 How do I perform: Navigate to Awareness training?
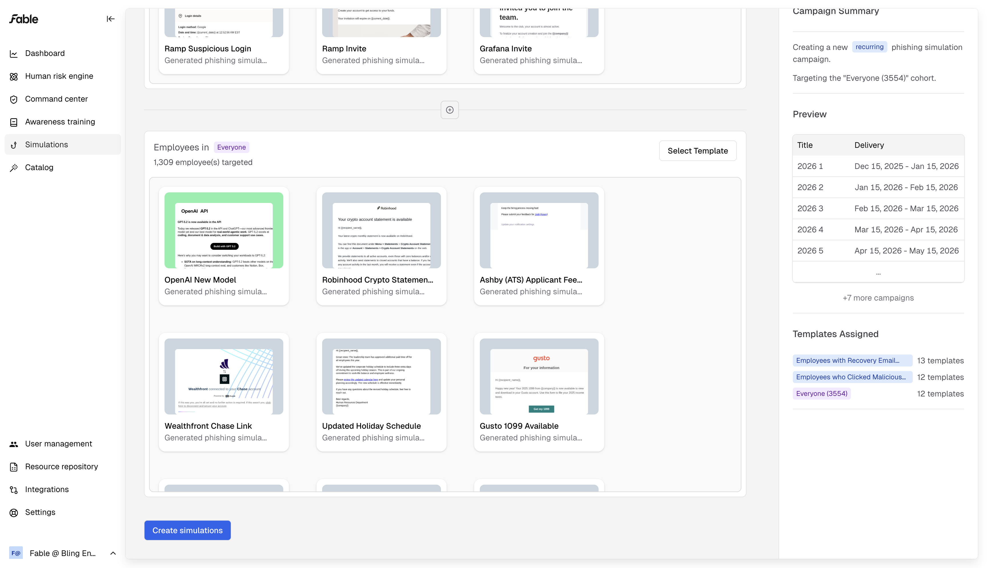(x=63, y=122)
